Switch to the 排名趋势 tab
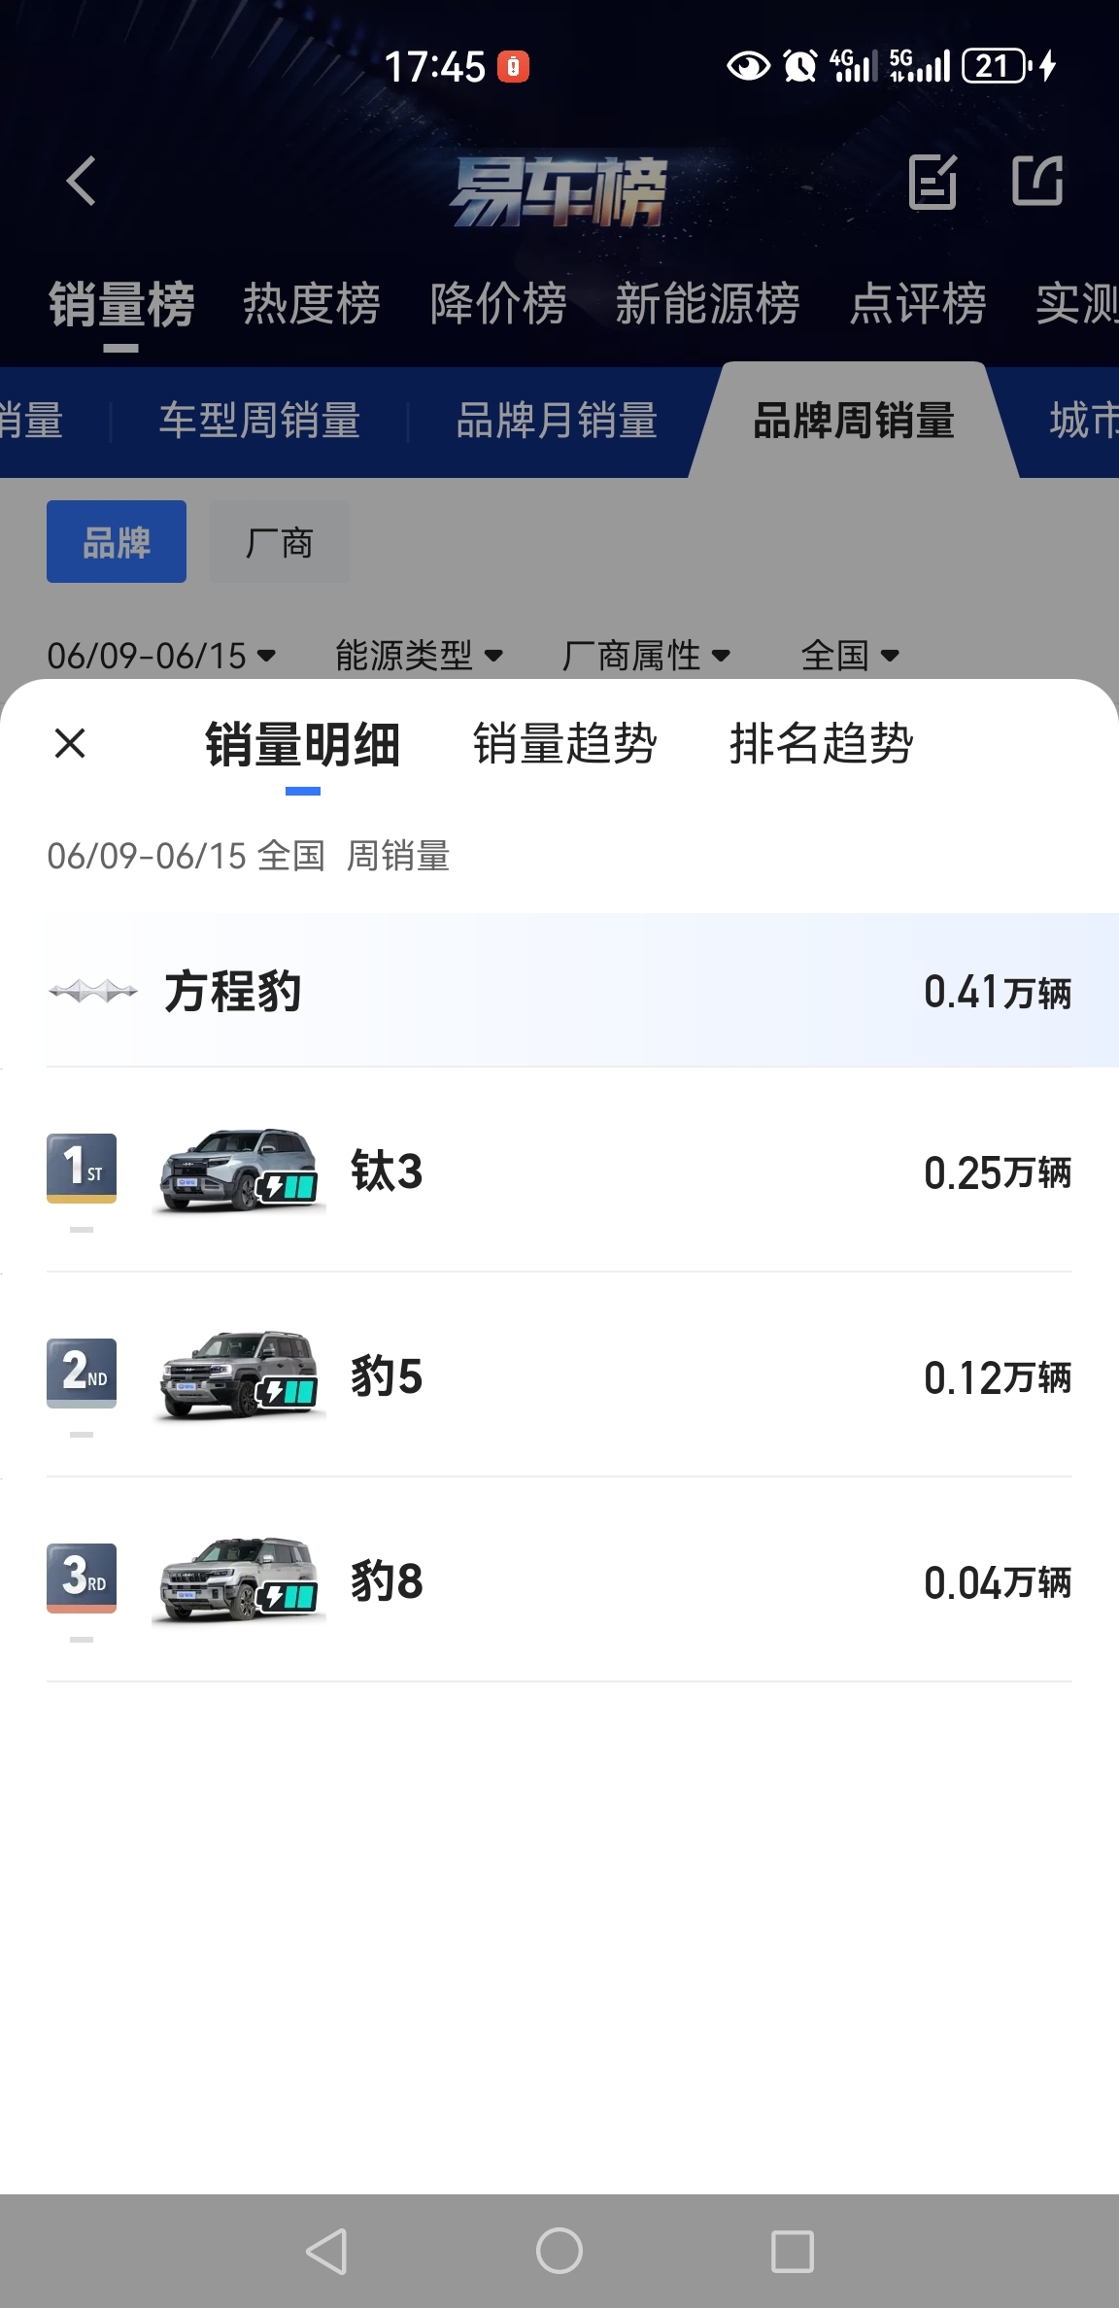Viewport: 1119px width, 2308px height. tap(821, 744)
